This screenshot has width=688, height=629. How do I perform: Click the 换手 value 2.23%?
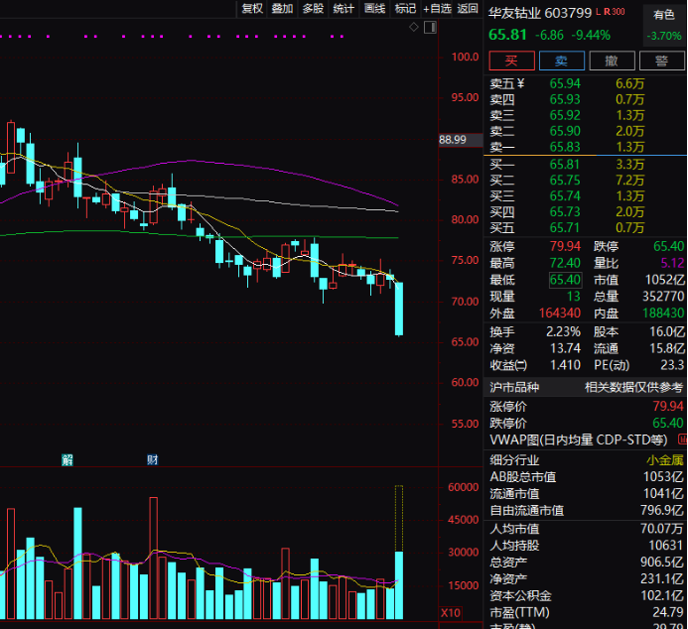tap(563, 331)
